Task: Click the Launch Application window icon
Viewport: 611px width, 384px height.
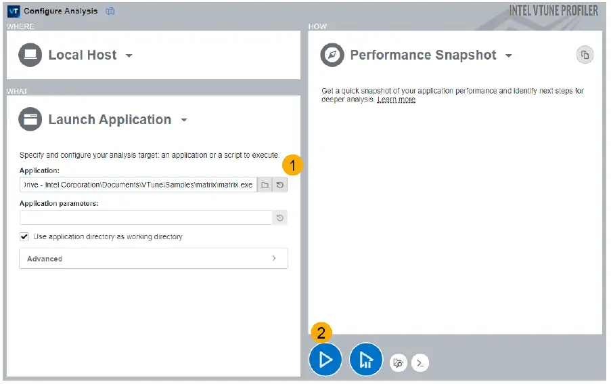Action: [30, 119]
